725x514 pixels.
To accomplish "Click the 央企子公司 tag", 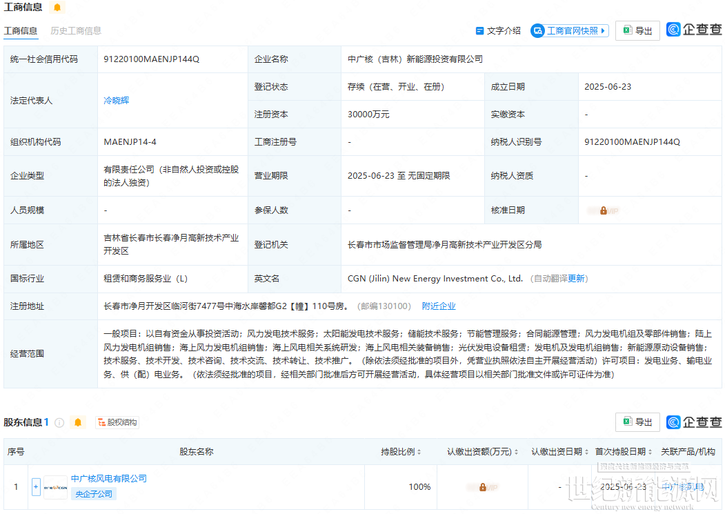I will [93, 494].
